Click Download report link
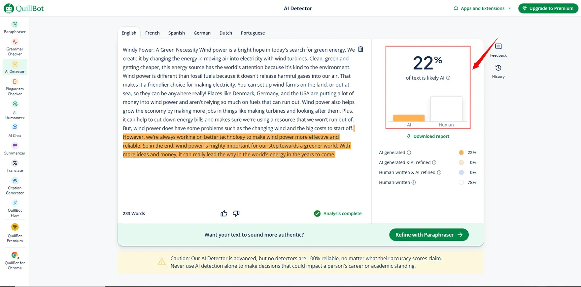This screenshot has width=581, height=287. 428,136
